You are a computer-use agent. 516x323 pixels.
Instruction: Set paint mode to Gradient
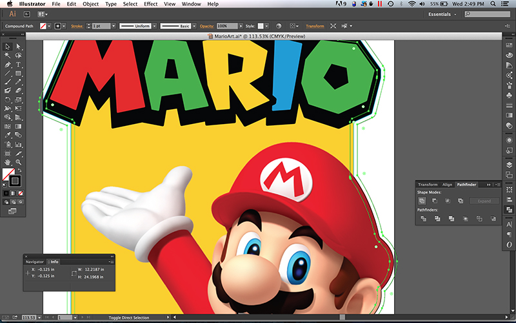tap(13, 193)
